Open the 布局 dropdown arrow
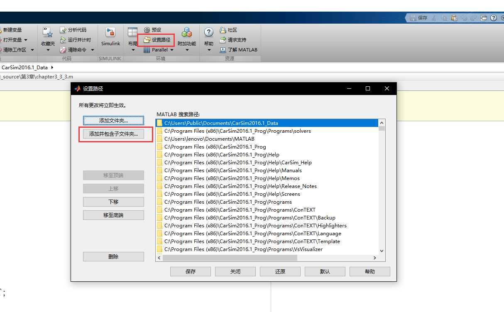The image size is (504, 312). tap(133, 50)
